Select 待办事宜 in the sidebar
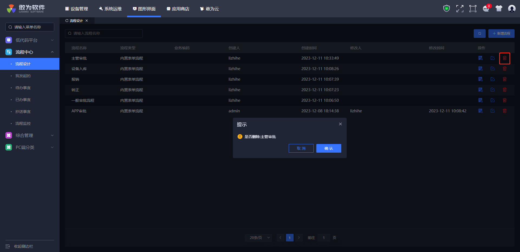This screenshot has height=252, width=520. (x=23, y=88)
